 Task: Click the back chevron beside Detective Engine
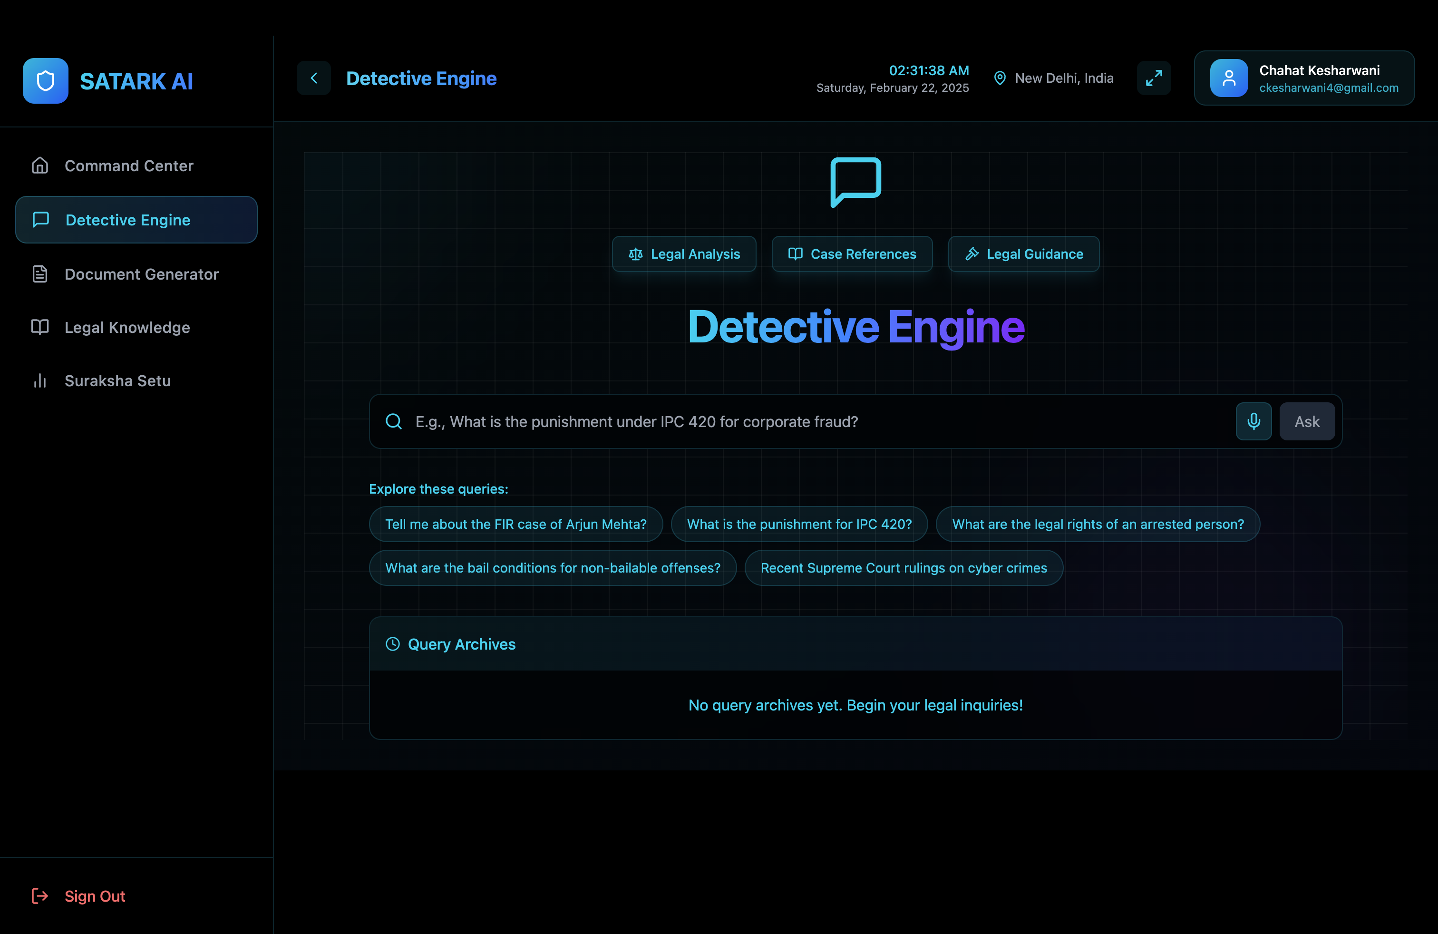pyautogui.click(x=313, y=78)
